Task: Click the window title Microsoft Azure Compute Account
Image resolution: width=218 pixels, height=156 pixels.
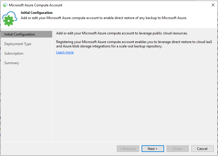Action: 36,5
